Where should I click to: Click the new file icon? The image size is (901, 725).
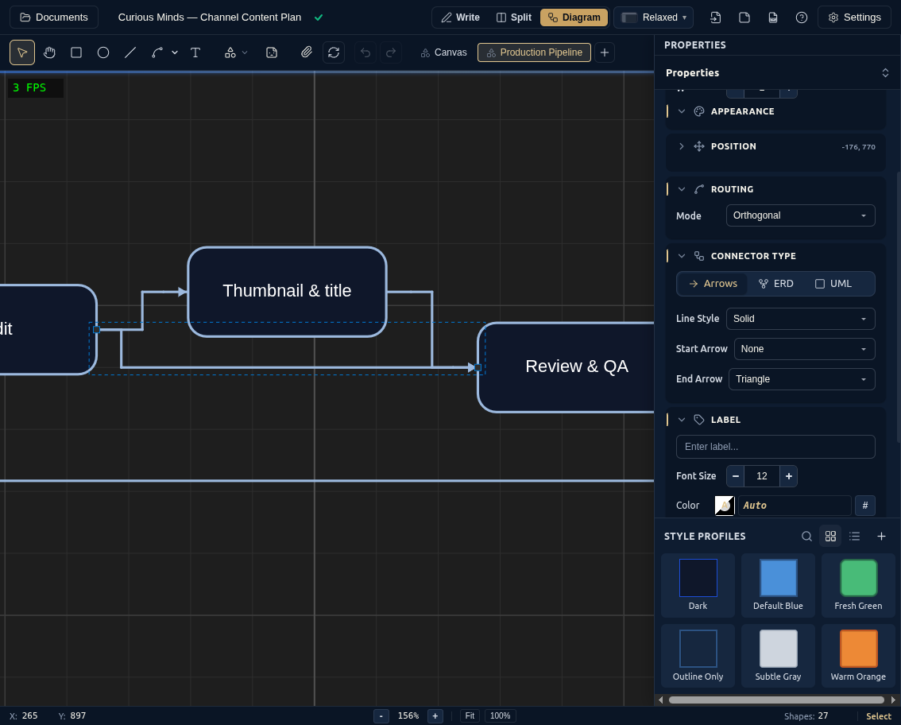744,17
